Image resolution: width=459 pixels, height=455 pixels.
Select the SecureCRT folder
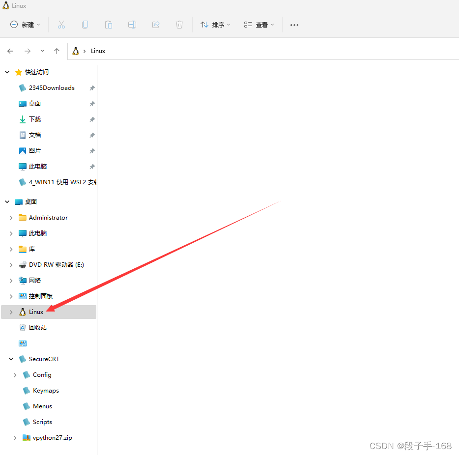coord(44,359)
